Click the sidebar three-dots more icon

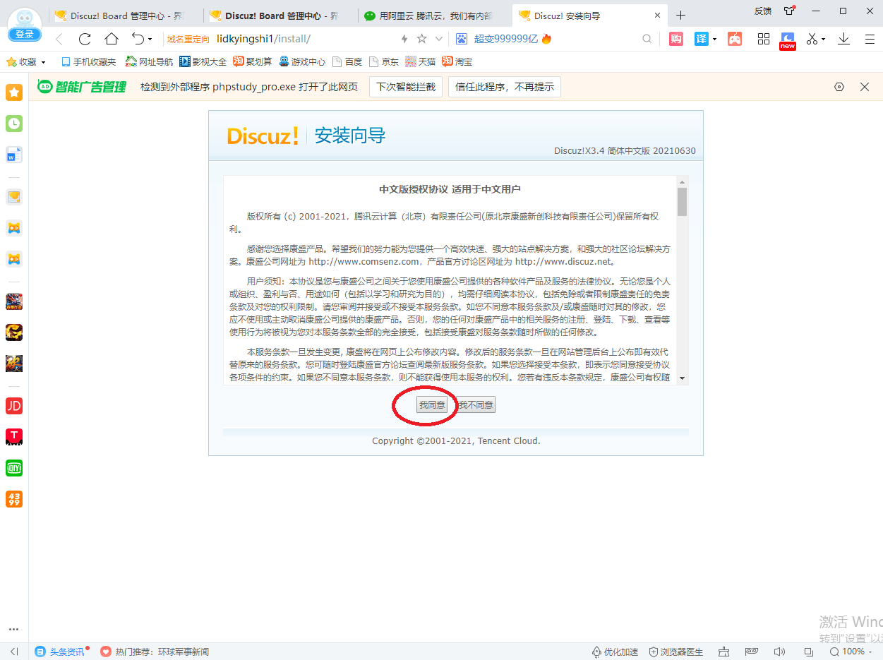coord(14,629)
